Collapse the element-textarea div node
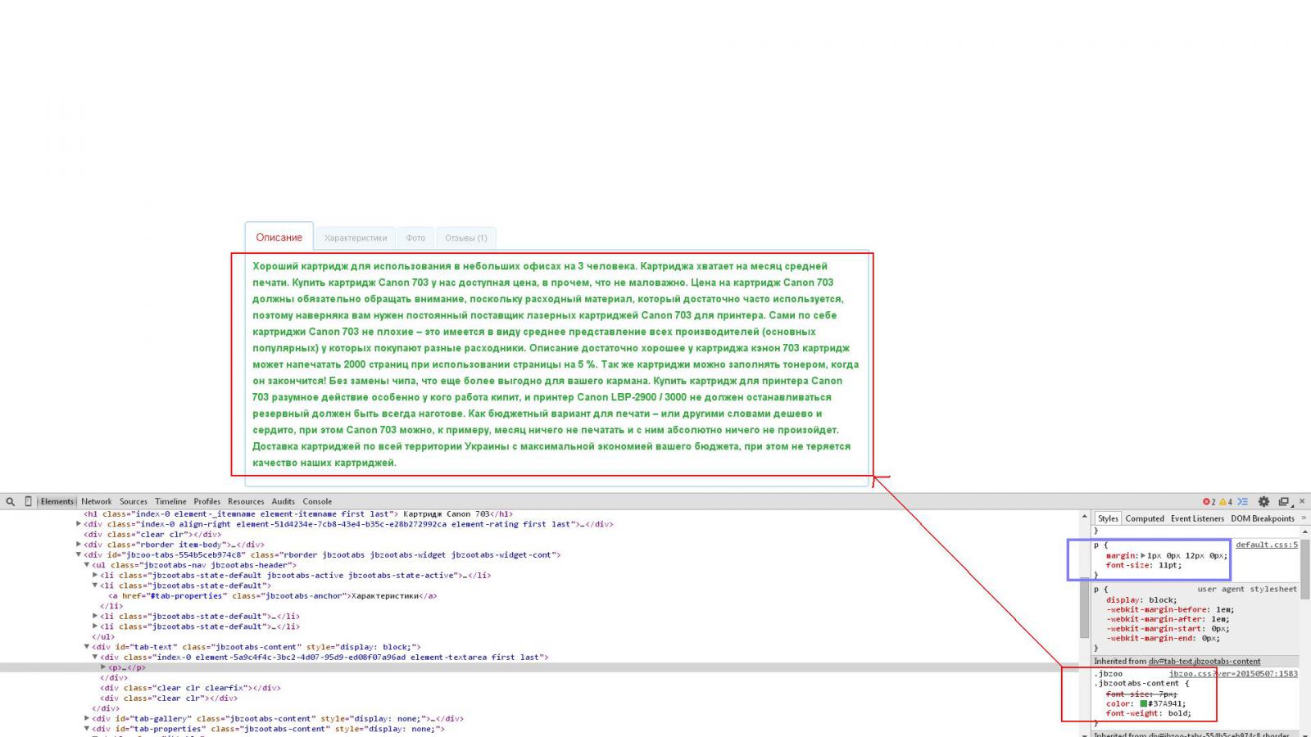The image size is (1311, 737). pyautogui.click(x=95, y=657)
